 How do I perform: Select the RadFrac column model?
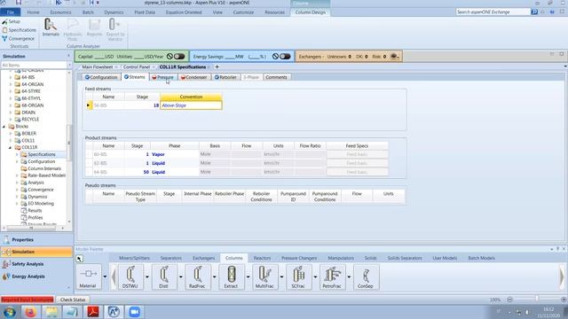(x=197, y=277)
